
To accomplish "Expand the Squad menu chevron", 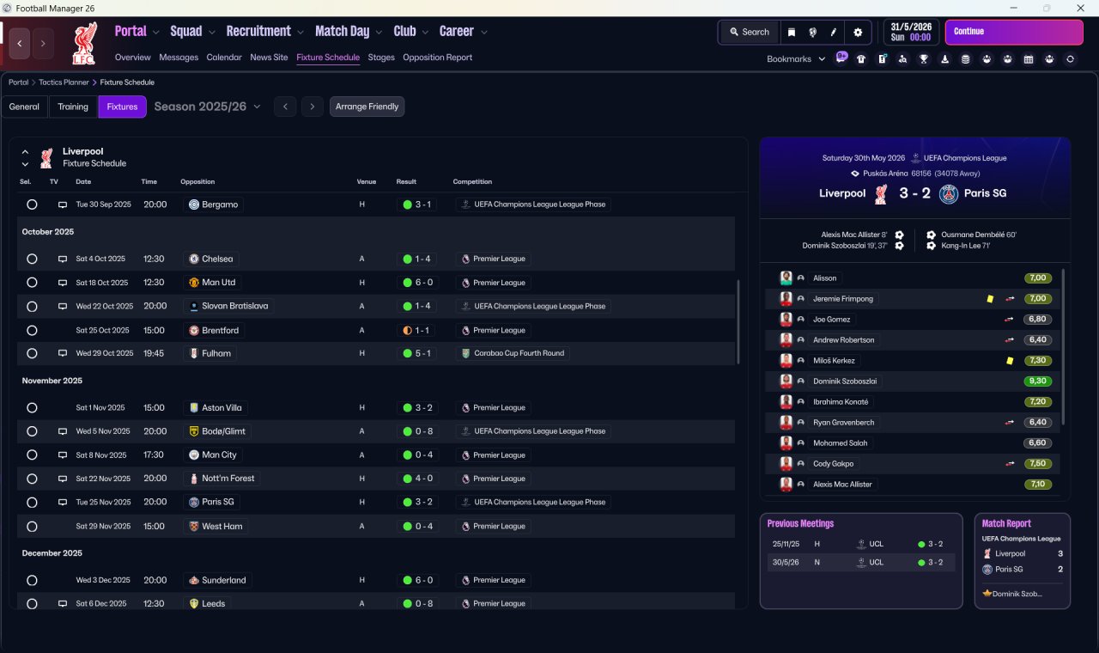I will click(x=210, y=33).
